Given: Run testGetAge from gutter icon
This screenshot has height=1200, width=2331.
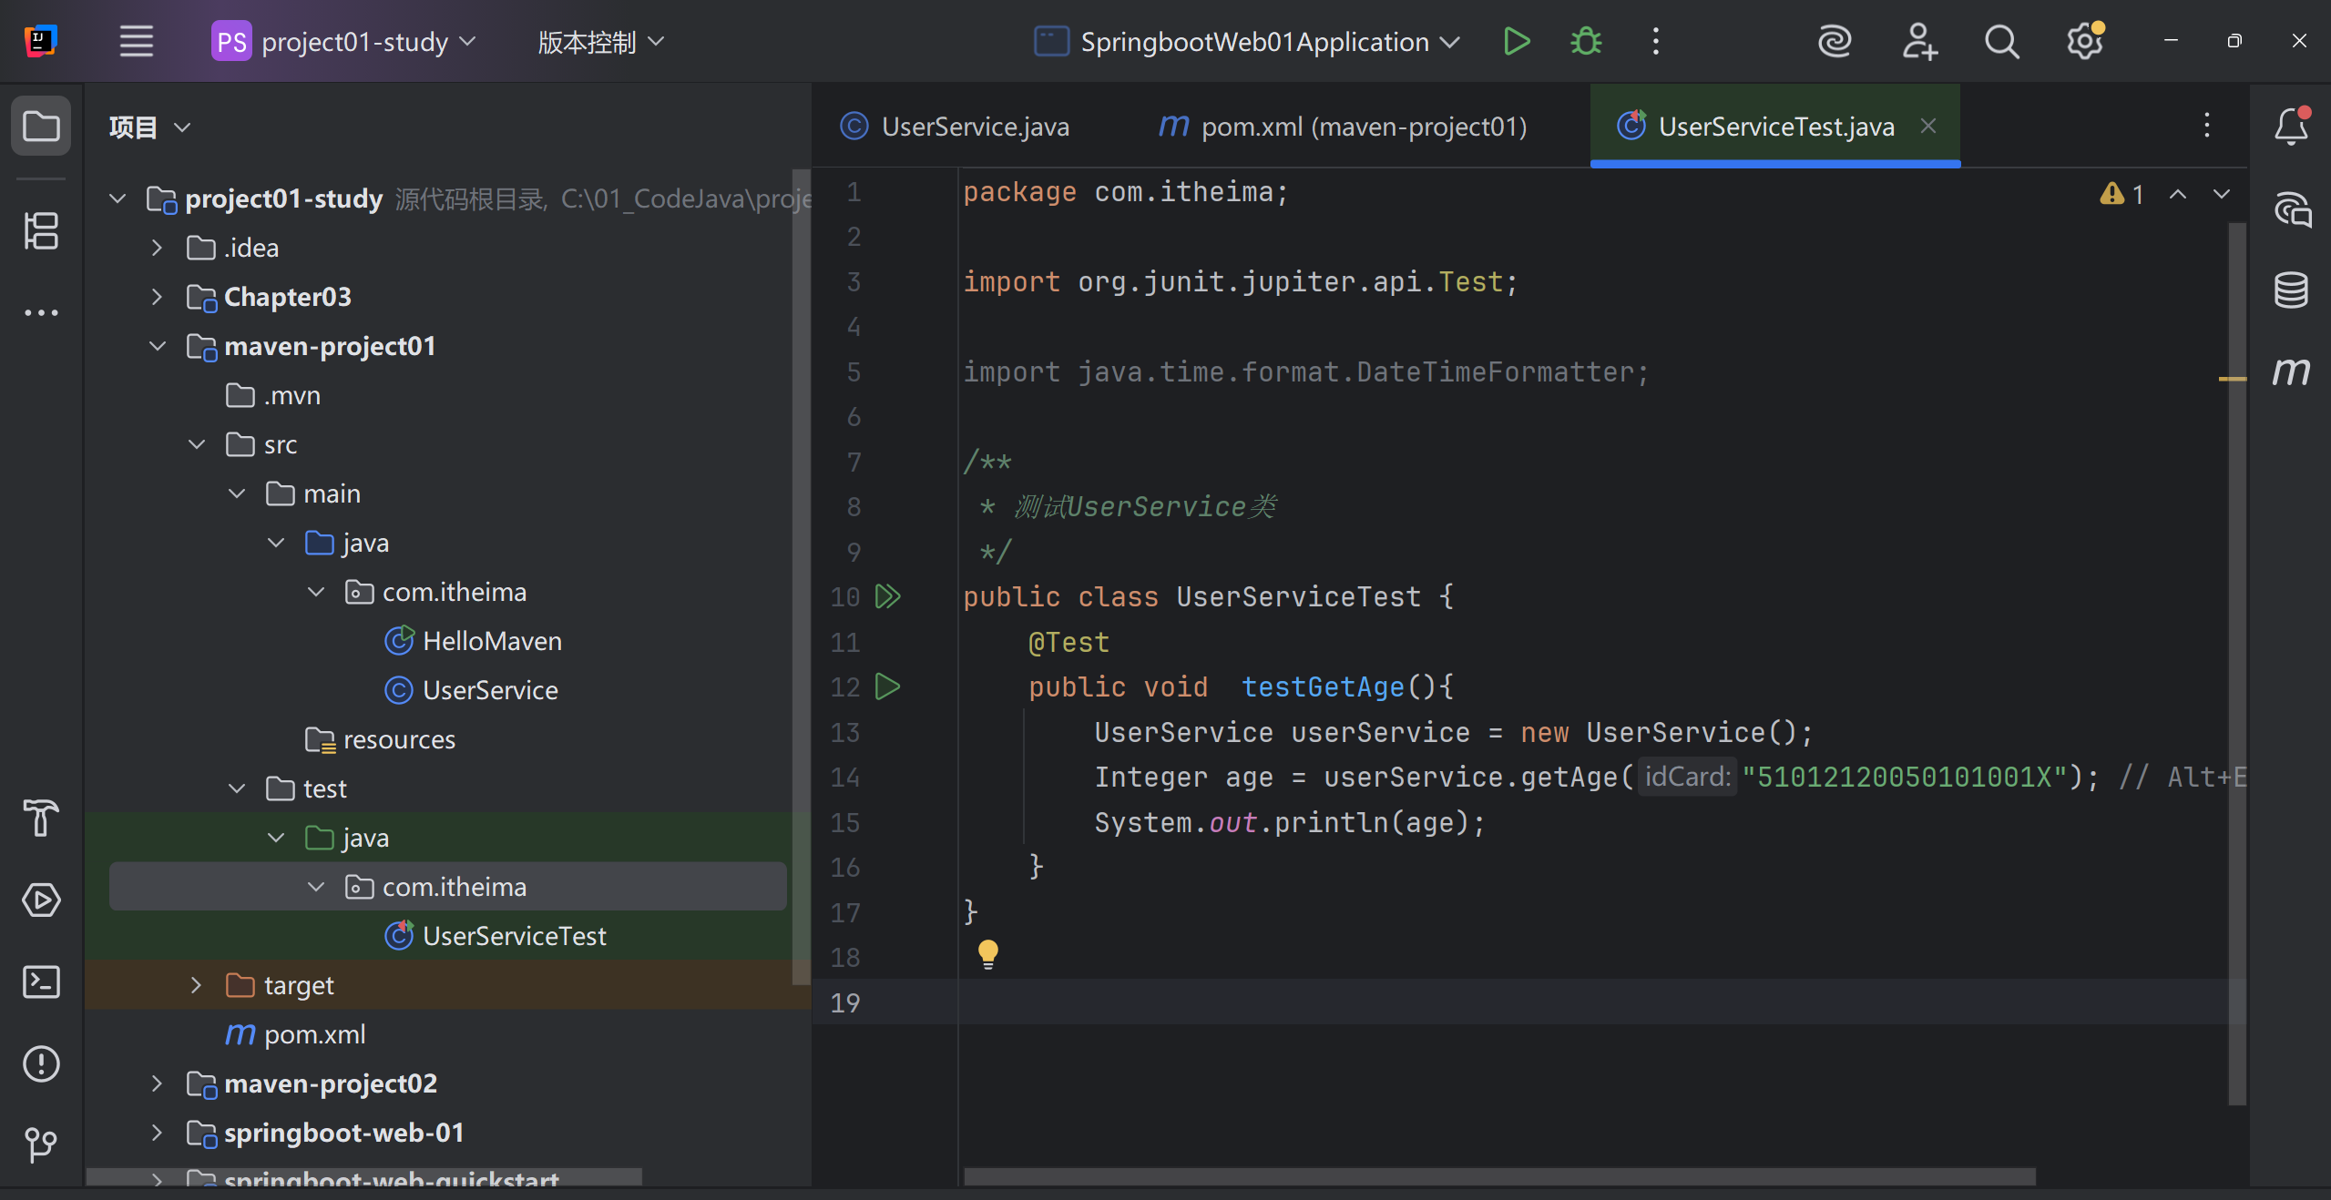Looking at the screenshot, I should pyautogui.click(x=887, y=686).
